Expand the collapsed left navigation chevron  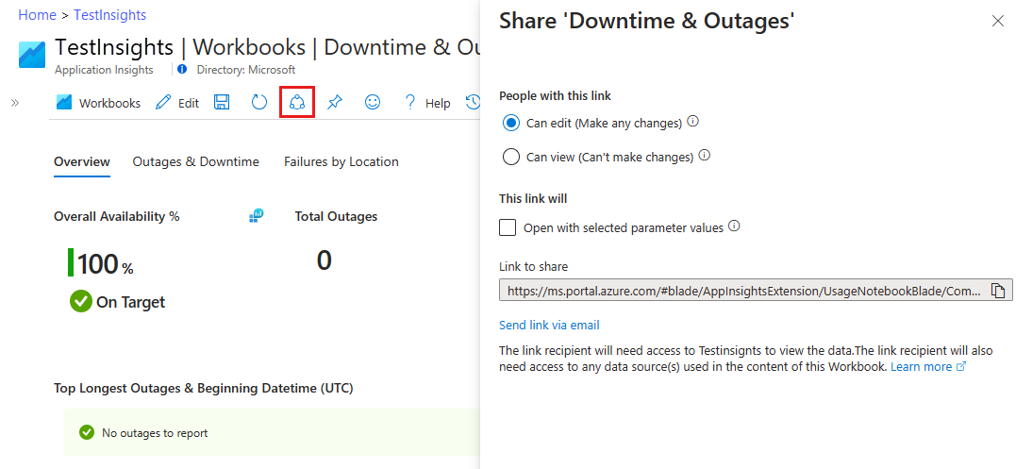coord(15,103)
